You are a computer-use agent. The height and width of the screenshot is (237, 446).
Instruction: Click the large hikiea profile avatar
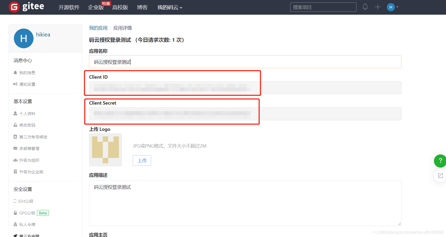point(24,38)
